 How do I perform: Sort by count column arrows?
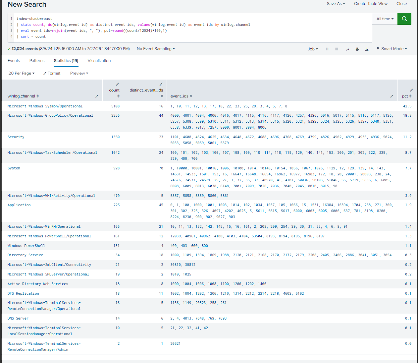tap(118, 96)
